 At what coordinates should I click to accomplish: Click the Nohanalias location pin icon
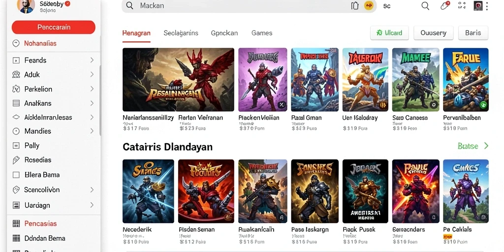pos(16,43)
